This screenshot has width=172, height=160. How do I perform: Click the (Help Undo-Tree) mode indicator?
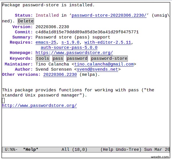[121, 149]
